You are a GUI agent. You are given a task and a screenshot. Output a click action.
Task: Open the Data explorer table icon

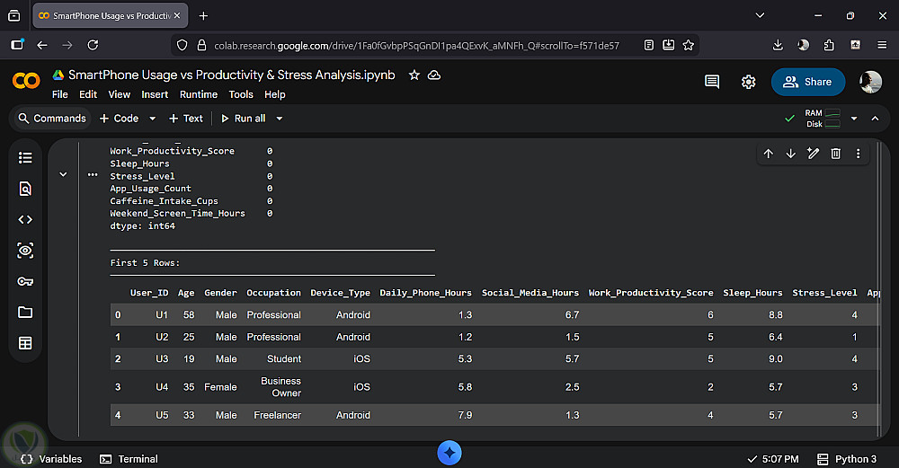[25, 343]
